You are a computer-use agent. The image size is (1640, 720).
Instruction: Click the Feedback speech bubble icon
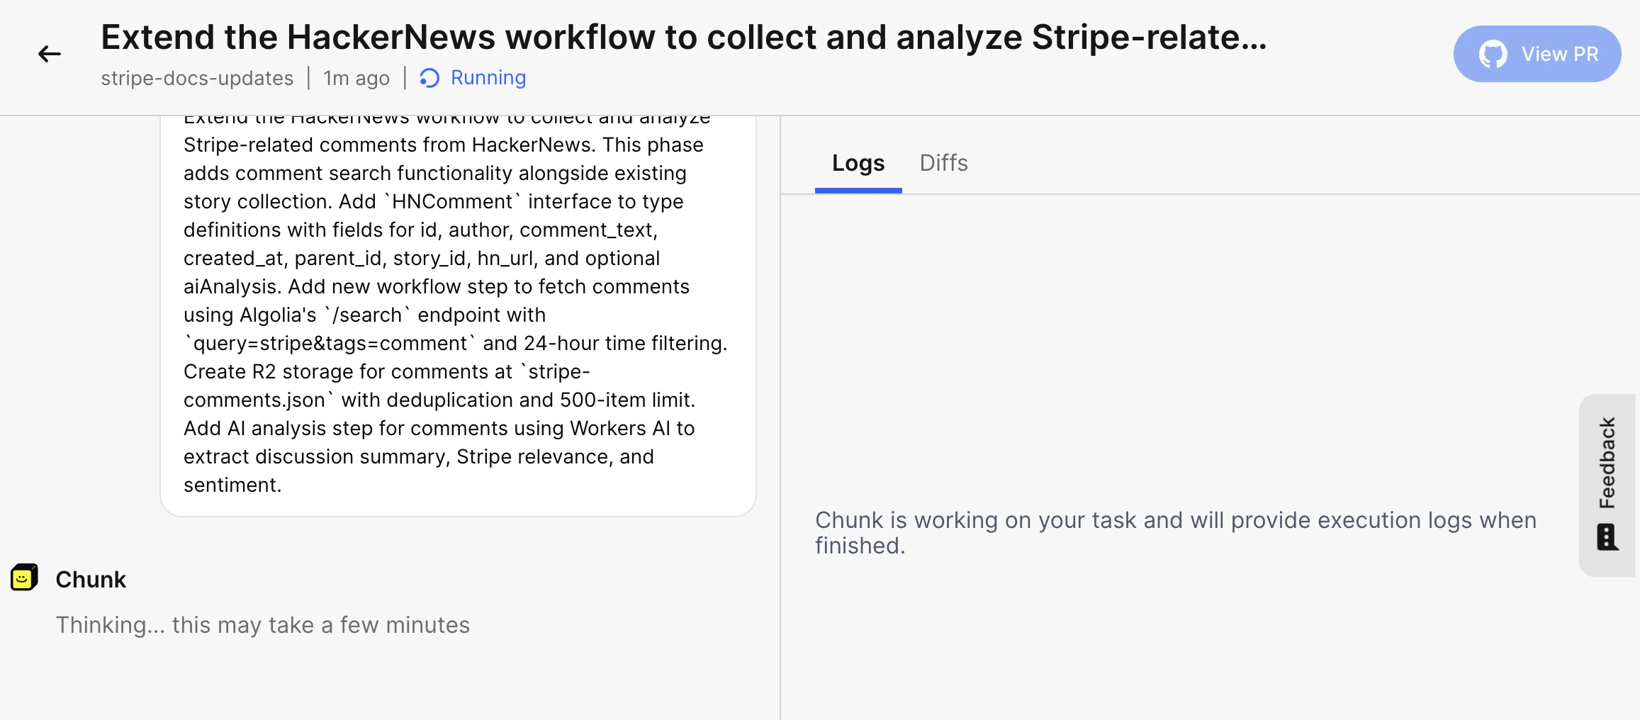pyautogui.click(x=1607, y=537)
